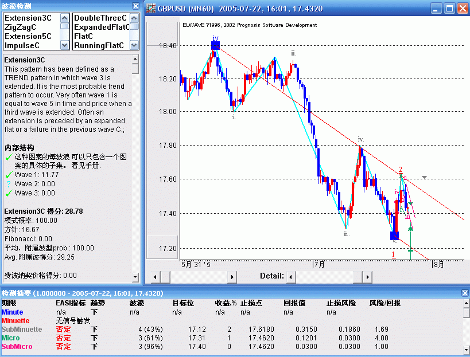This screenshot has height=357, width=470.
Task: Click chart horizontal scroll left arrow
Action: 155,277
